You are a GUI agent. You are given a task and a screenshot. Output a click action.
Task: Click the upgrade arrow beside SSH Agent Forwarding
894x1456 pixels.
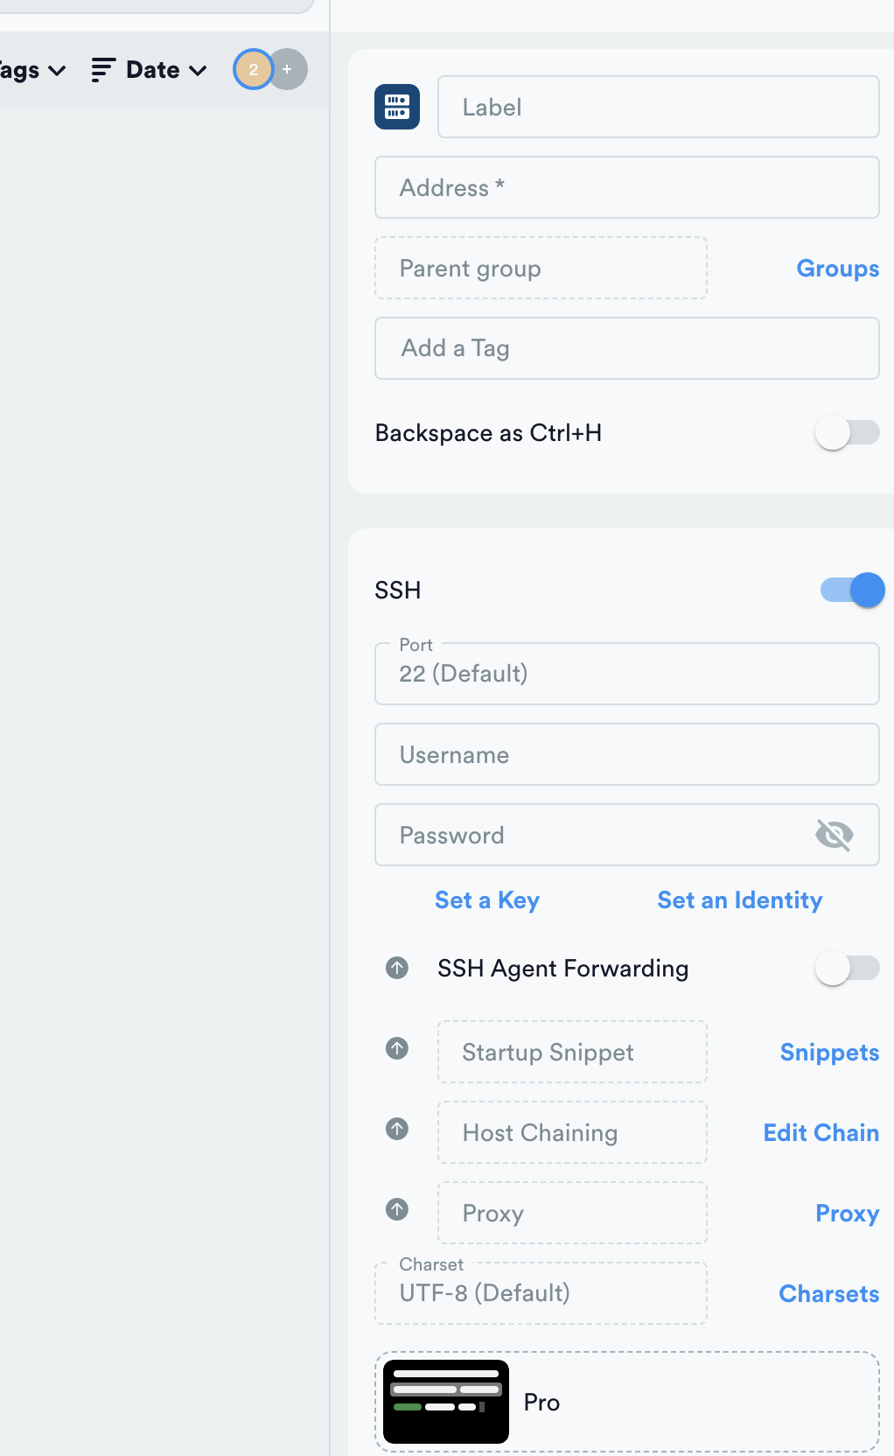click(x=397, y=968)
